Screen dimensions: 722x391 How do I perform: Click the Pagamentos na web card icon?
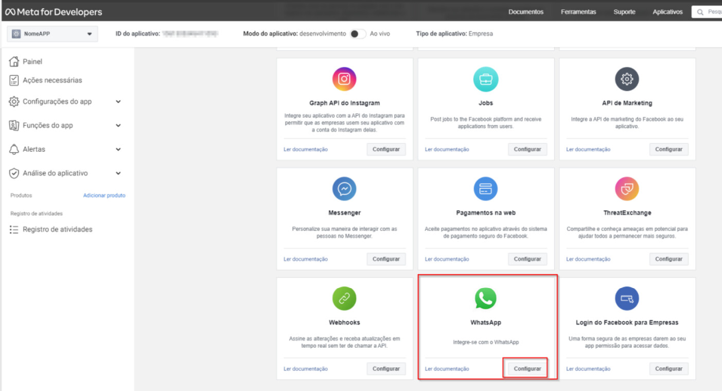pyautogui.click(x=486, y=189)
